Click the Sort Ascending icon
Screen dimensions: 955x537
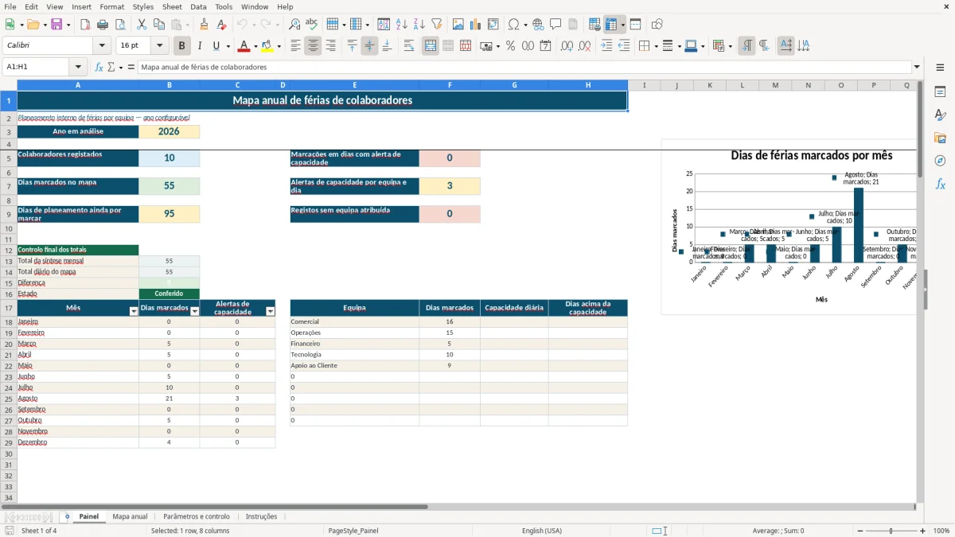pyautogui.click(x=401, y=25)
